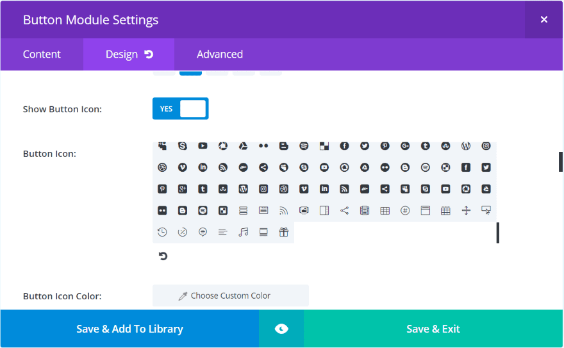
Task: Choose the text alignment lines icon
Action: pyautogui.click(x=223, y=232)
